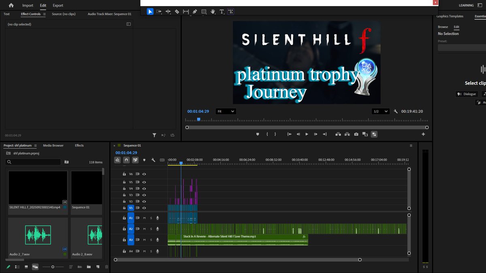Click New Item icon in Project panel

98,267
